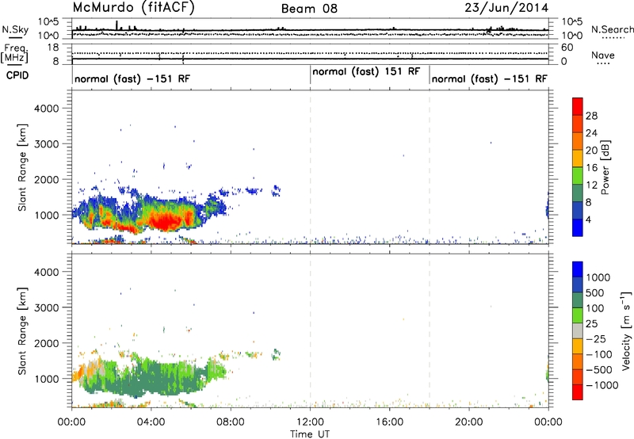Click the -1000 label on velocity colorbar
This screenshot has height=439, width=634.
602,385
